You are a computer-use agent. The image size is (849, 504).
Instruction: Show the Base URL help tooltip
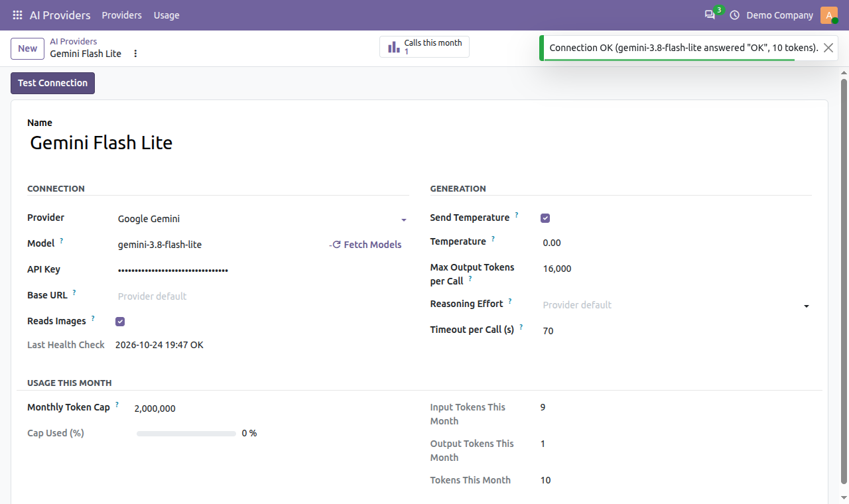(x=74, y=292)
